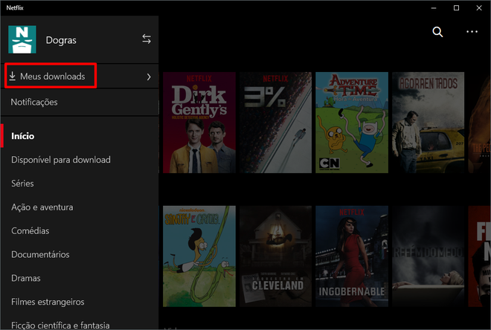Image resolution: width=491 pixels, height=330 pixels.
Task: Open the 3% series poster
Action: pos(275,123)
